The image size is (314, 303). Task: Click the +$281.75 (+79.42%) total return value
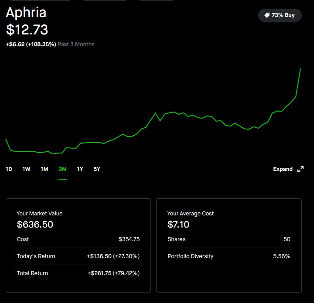tap(113, 273)
